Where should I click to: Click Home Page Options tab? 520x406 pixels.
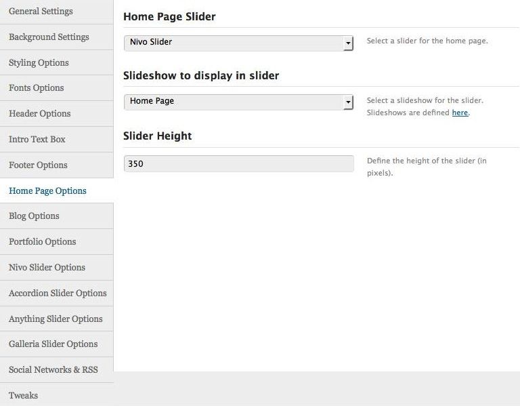click(47, 191)
